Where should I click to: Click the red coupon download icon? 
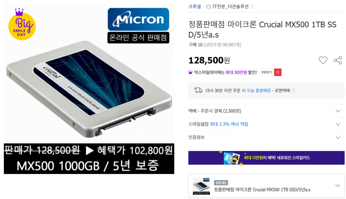coord(278,72)
